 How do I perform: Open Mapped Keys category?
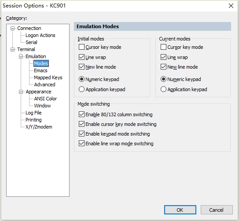tap(48, 77)
